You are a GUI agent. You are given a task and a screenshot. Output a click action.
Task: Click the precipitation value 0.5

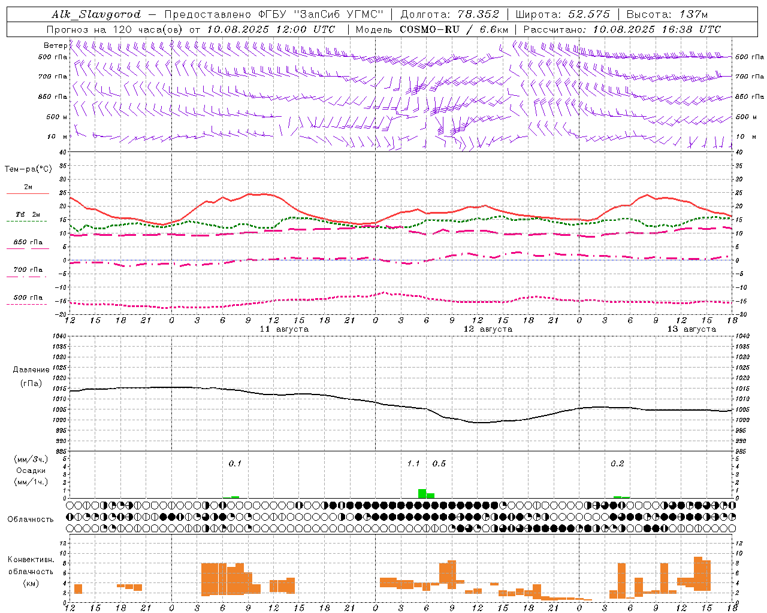pyautogui.click(x=439, y=463)
